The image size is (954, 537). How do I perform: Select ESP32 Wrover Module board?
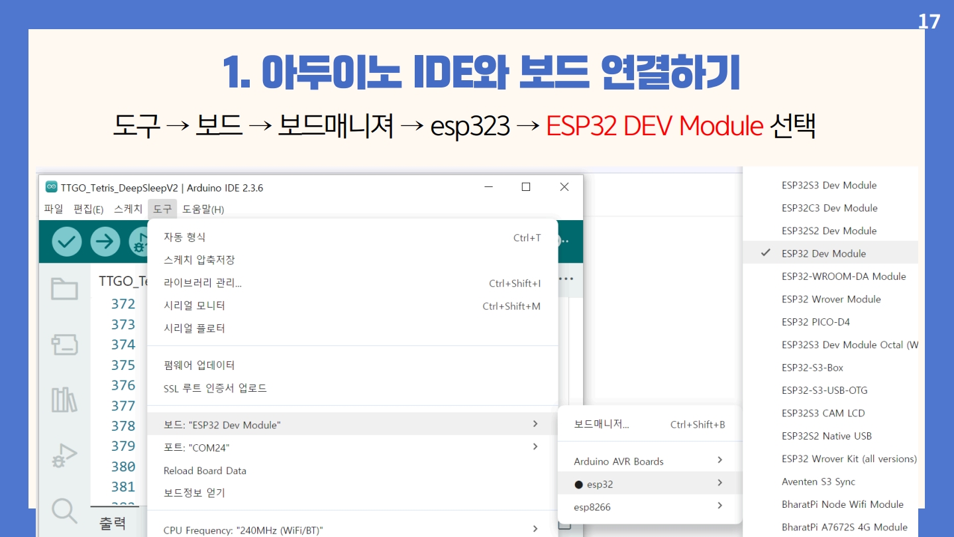[x=831, y=299]
